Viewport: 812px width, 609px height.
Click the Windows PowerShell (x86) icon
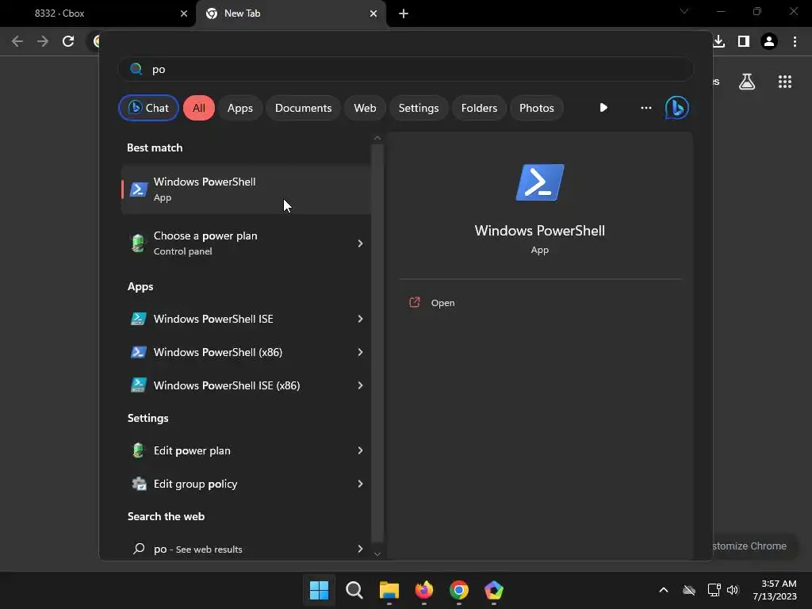click(x=138, y=352)
